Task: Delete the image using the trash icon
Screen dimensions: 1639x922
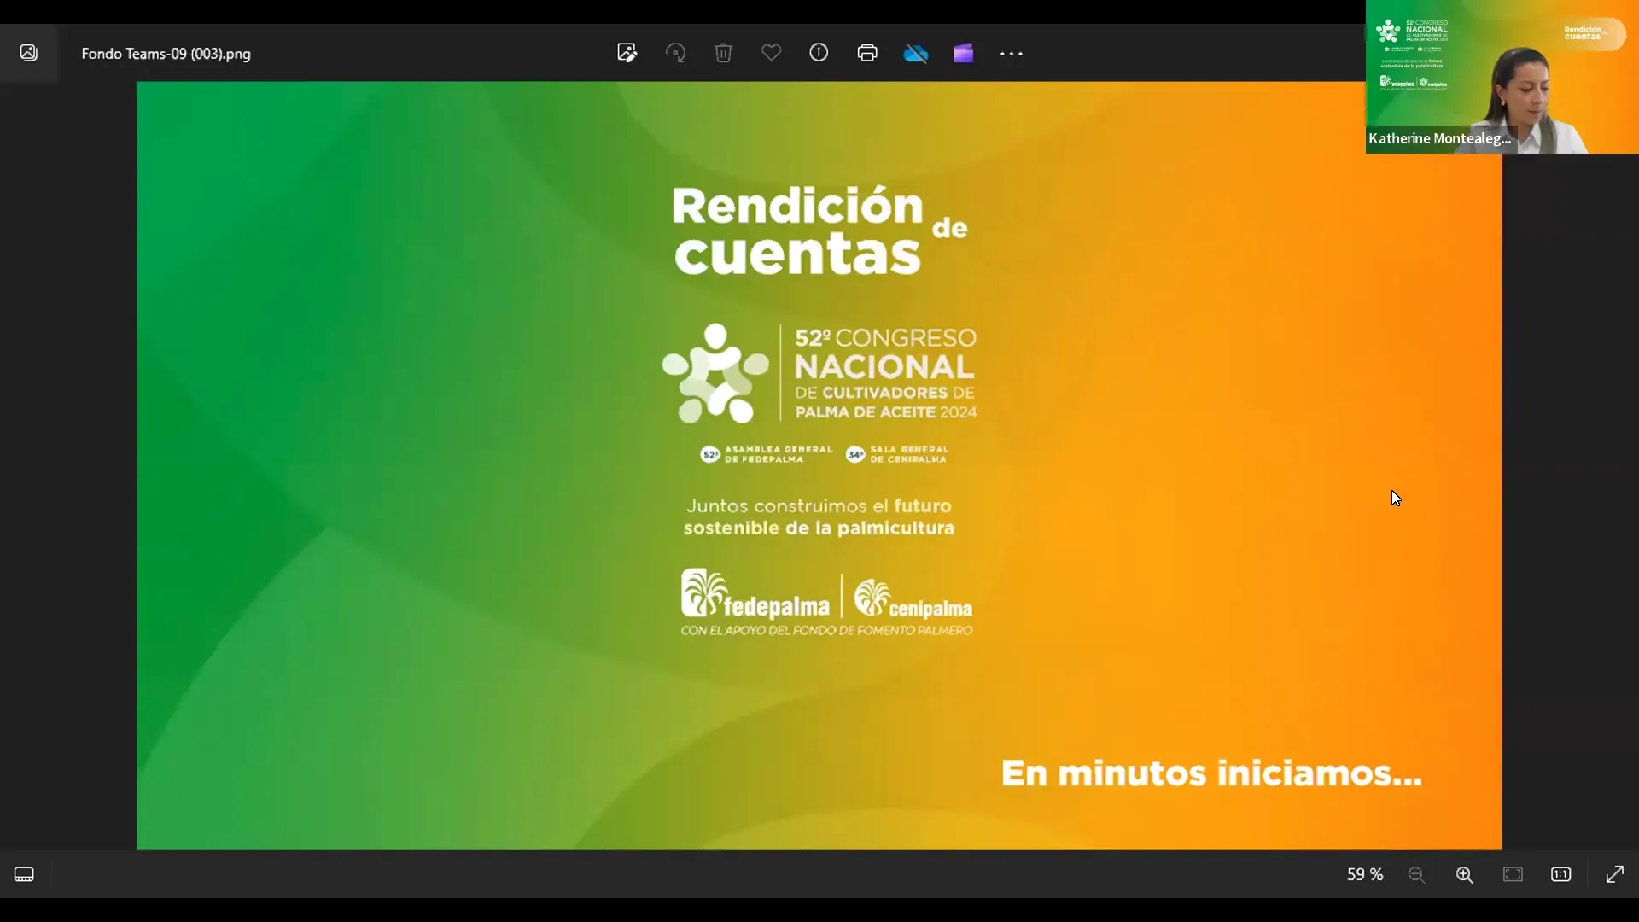Action: (723, 53)
